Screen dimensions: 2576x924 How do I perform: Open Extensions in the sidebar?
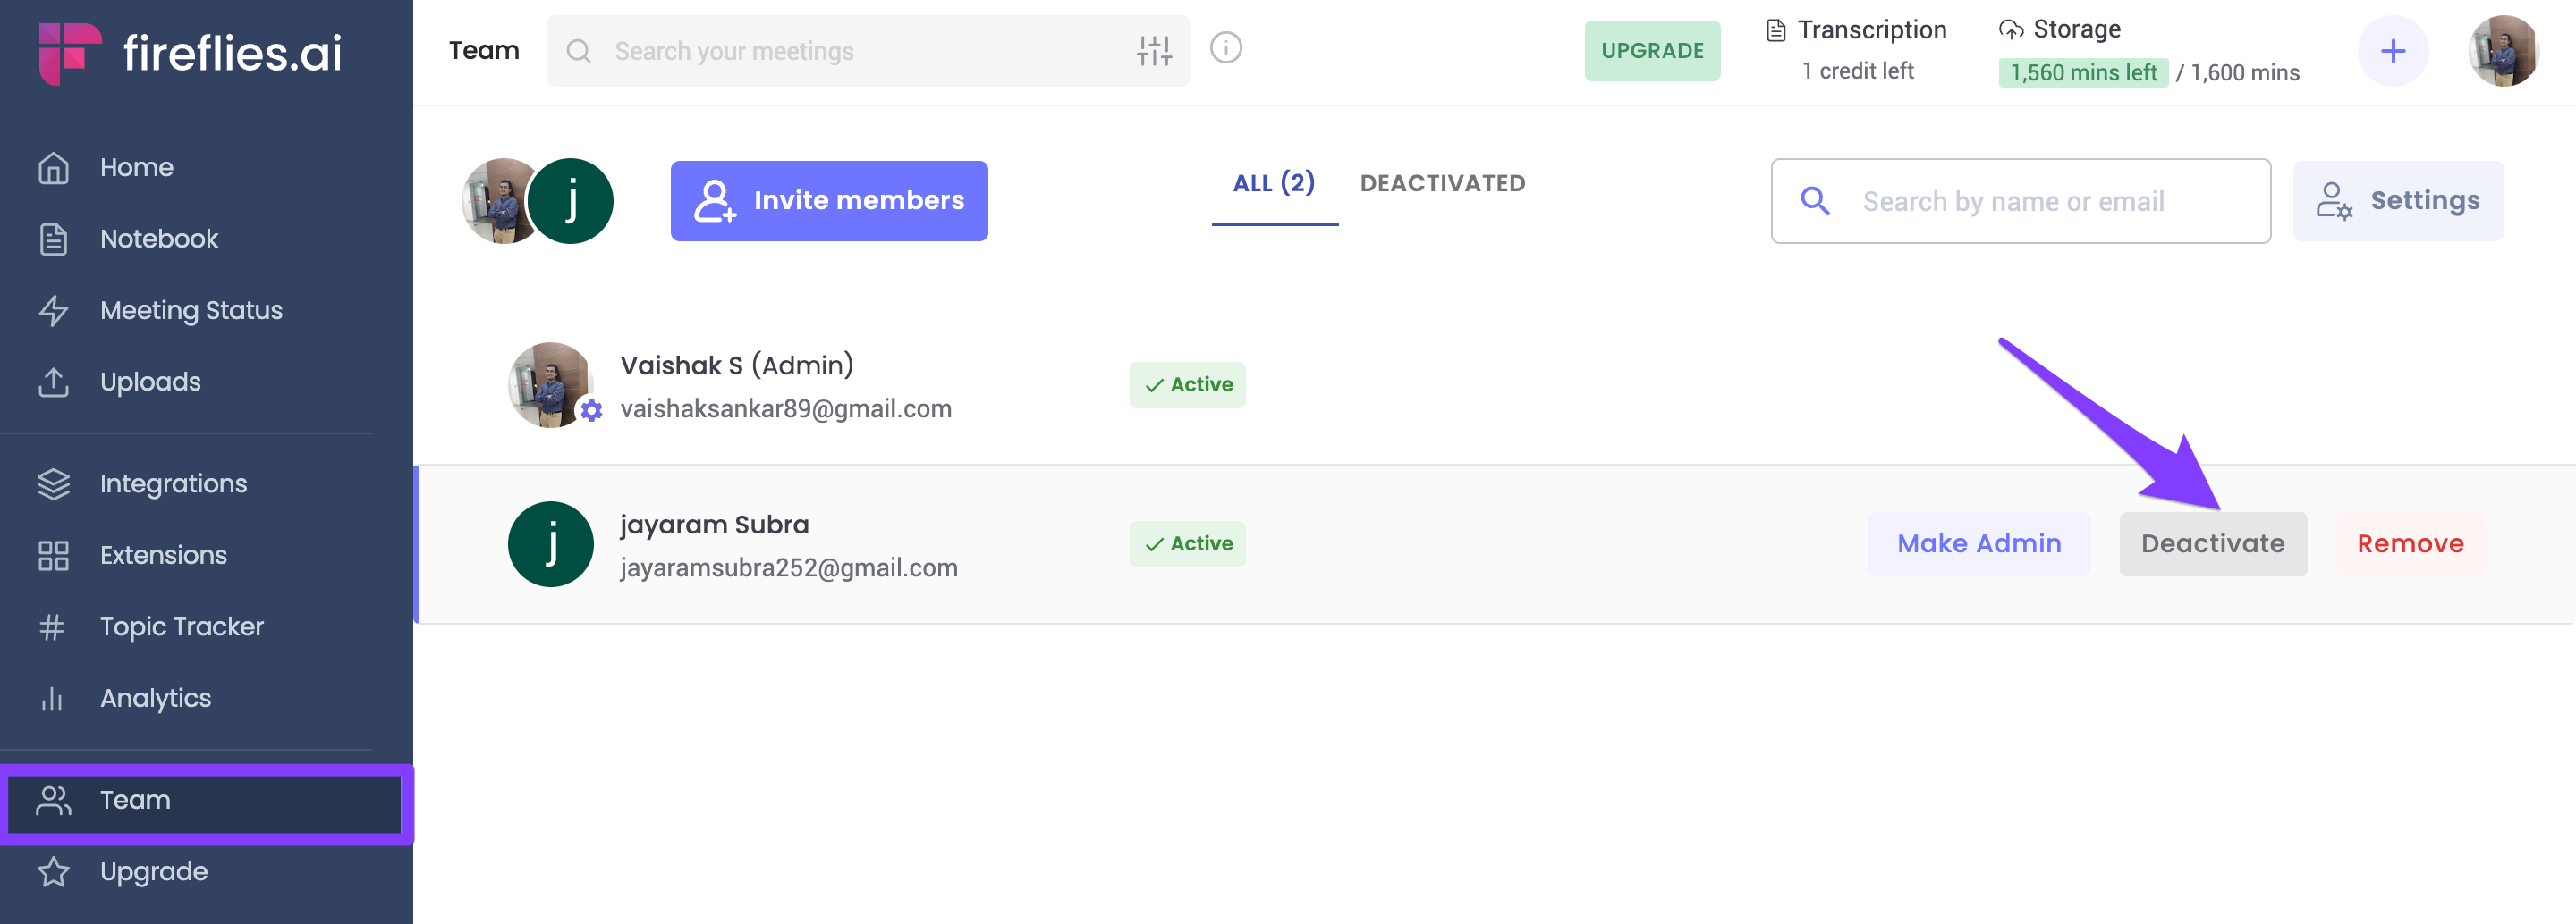[163, 556]
